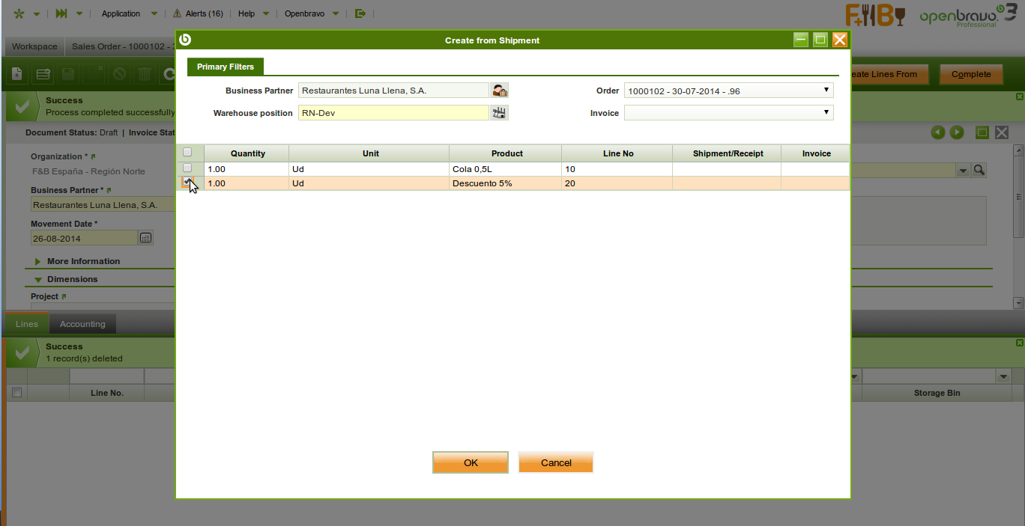Click the Warehouse position input field
The height and width of the screenshot is (526, 1025).
tap(393, 113)
